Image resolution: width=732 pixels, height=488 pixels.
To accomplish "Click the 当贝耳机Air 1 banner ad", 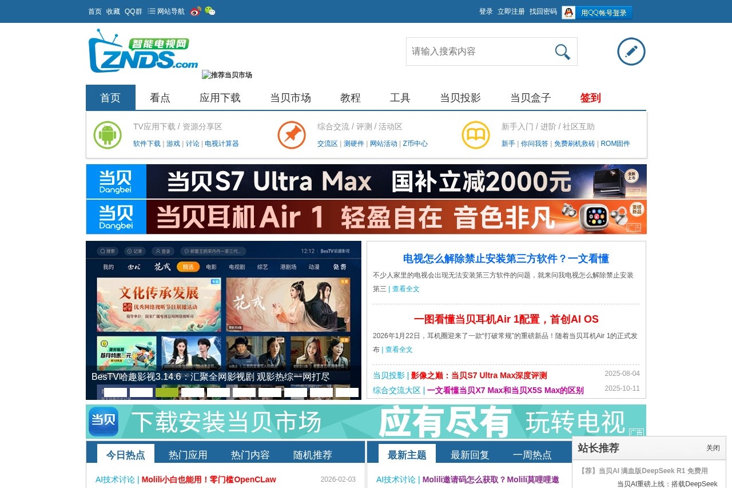I will coord(366,217).
